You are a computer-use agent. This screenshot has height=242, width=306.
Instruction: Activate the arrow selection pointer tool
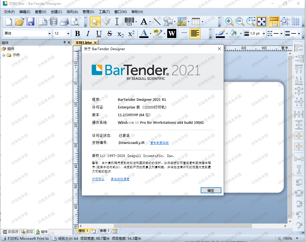pyautogui.click(x=95, y=22)
